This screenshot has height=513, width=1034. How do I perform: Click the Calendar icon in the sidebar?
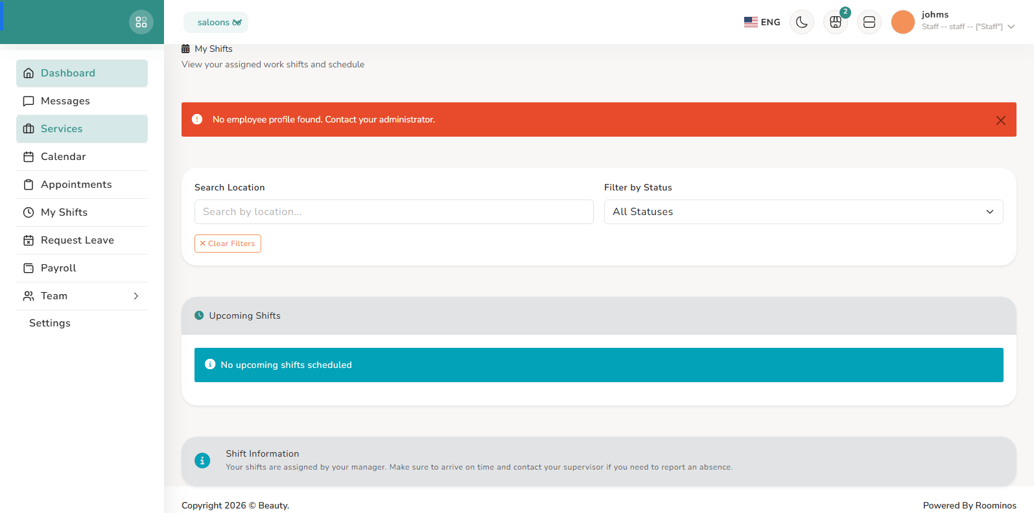coord(29,157)
